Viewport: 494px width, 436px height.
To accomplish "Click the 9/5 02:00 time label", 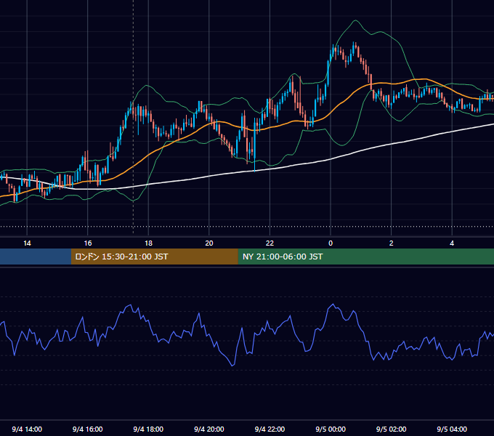I will 391,429.
